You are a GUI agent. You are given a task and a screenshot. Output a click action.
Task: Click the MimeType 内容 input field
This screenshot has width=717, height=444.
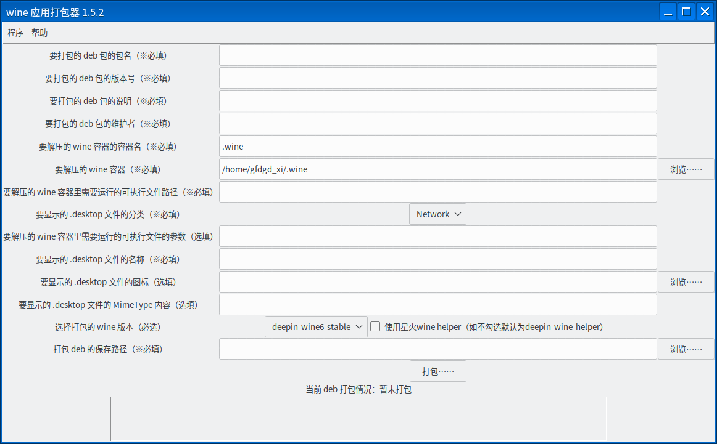pyautogui.click(x=437, y=305)
